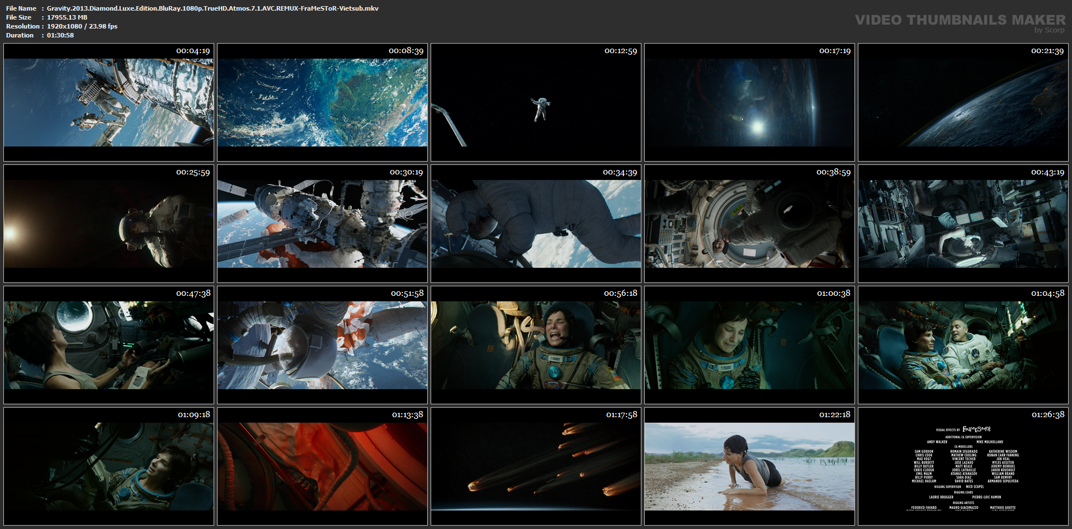Click the File Size label
Screen dimensions: 1072x529
[19, 17]
